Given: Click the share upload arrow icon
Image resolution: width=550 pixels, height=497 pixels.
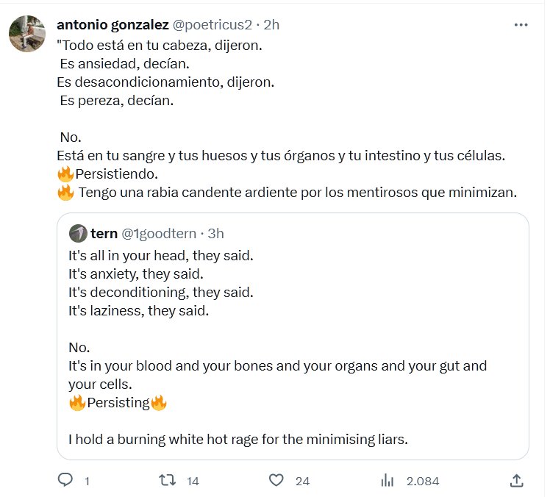Looking at the screenshot, I should pos(517,480).
